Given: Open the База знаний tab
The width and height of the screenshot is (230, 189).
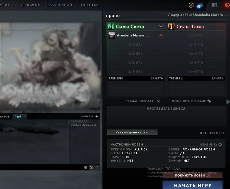Looking at the screenshot, I should click(60, 5).
